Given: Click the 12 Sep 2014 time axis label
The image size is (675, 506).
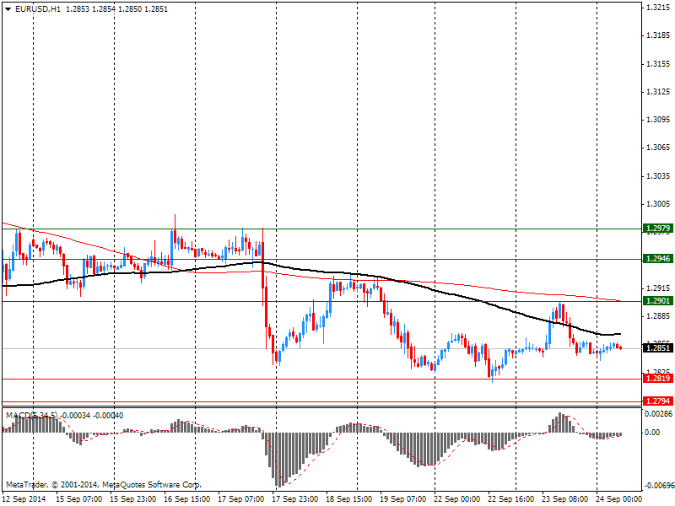Looking at the screenshot, I should pyautogui.click(x=24, y=499).
